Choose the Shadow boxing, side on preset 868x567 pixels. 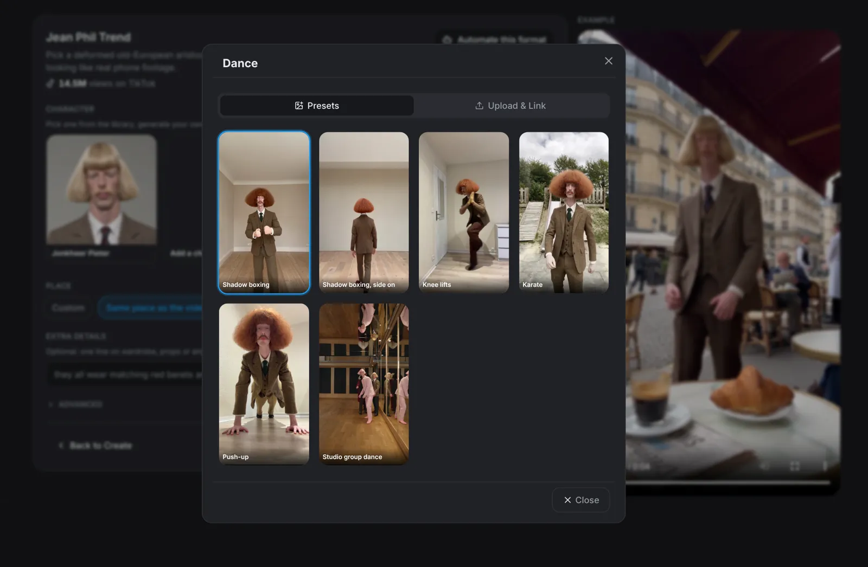(364, 212)
